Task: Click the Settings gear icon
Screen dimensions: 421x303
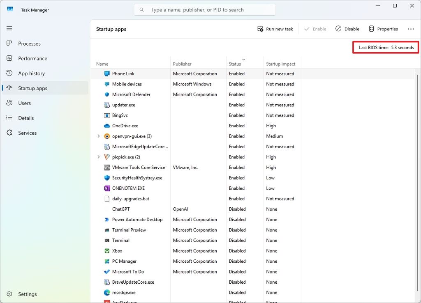Action: click(x=9, y=294)
